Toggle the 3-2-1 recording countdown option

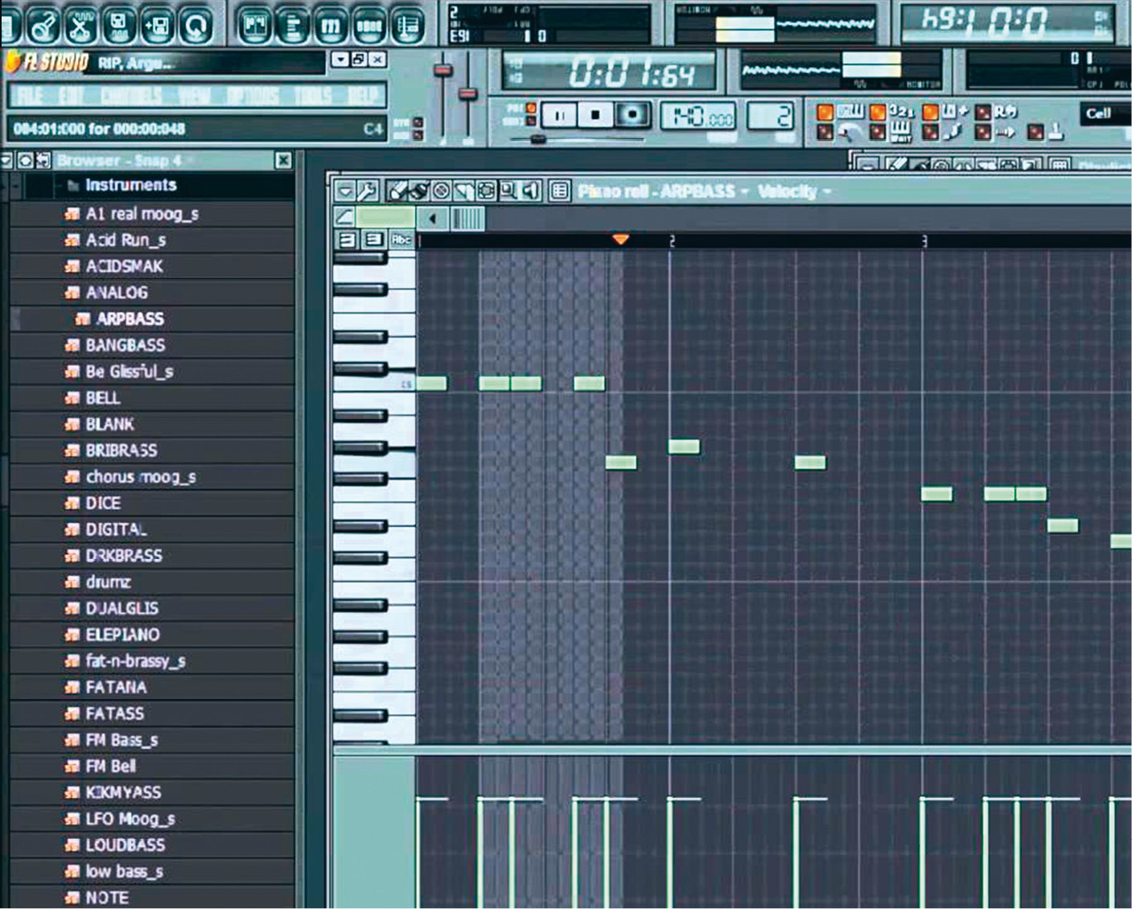pos(879,112)
